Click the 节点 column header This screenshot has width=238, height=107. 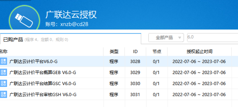[157, 52]
